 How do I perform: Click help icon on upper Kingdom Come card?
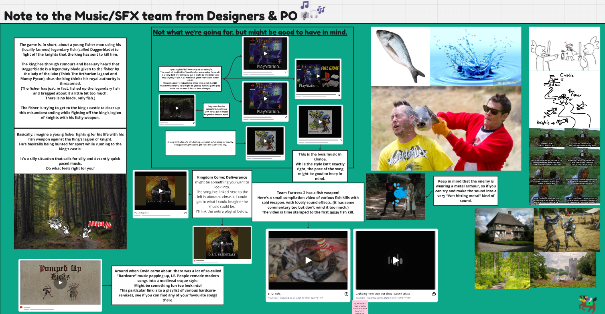[x=186, y=213]
